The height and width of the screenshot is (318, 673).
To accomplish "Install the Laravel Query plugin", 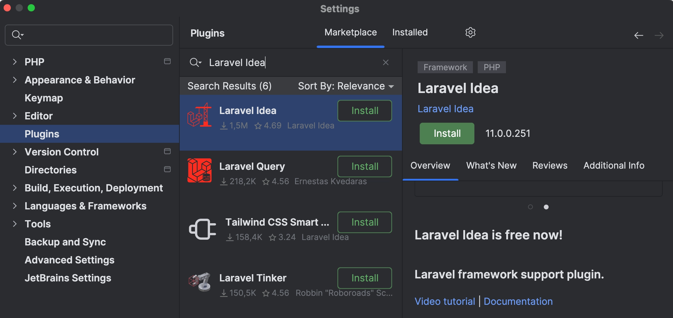I will pos(364,166).
